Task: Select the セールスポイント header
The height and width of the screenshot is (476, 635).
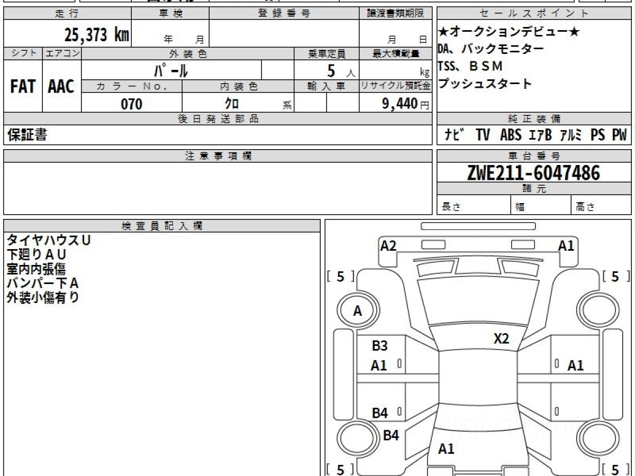Action: point(534,14)
